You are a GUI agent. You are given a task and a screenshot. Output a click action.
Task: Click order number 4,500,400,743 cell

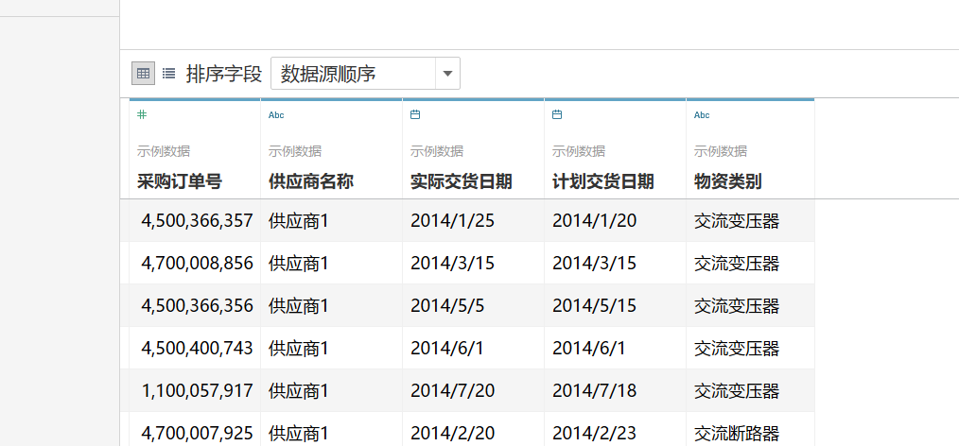(x=195, y=349)
